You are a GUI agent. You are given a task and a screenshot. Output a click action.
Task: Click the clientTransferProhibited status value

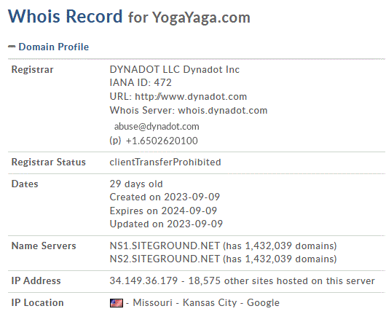[x=165, y=162]
